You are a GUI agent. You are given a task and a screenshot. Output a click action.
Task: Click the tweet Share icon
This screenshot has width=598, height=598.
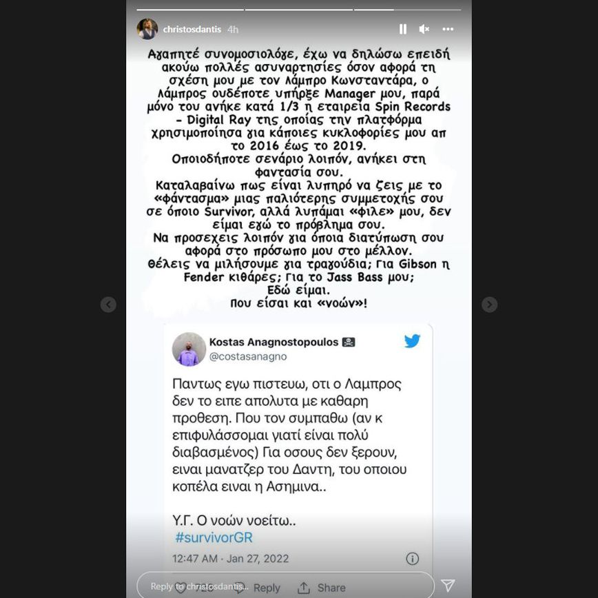(x=304, y=588)
